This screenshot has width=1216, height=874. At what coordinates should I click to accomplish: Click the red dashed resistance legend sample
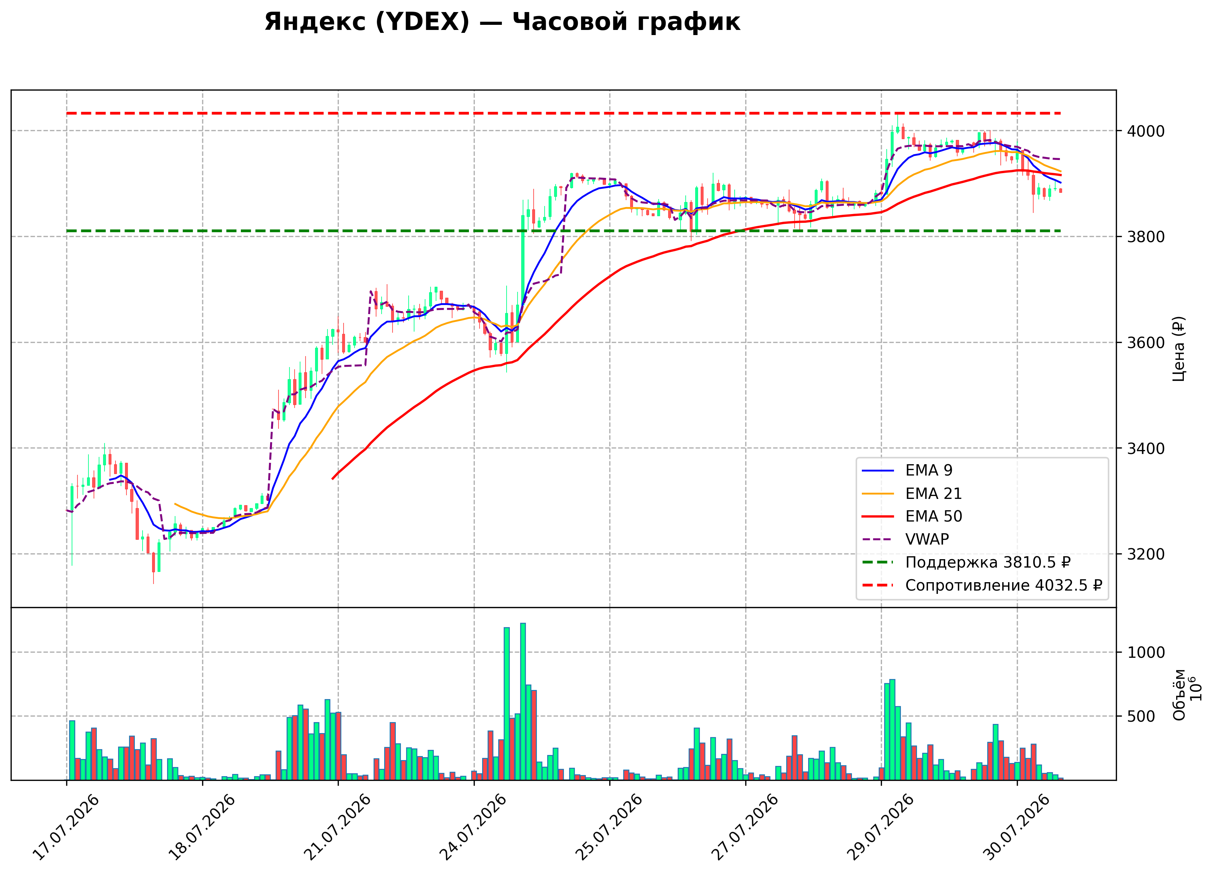click(x=878, y=586)
